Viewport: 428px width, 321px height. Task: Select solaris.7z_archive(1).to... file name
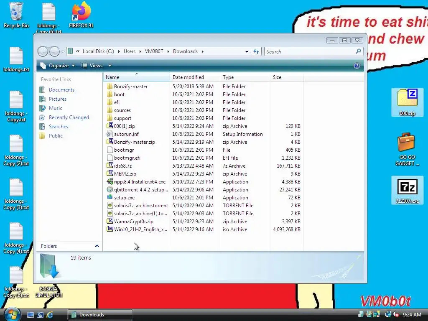(x=140, y=214)
